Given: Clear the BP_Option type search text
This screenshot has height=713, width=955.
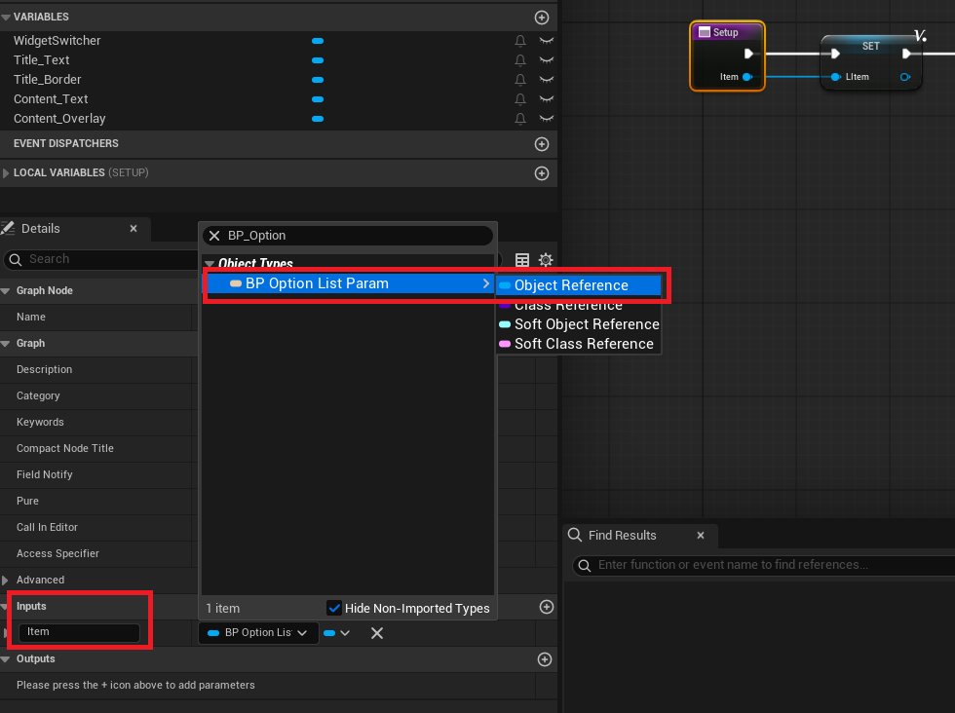Looking at the screenshot, I should point(214,236).
